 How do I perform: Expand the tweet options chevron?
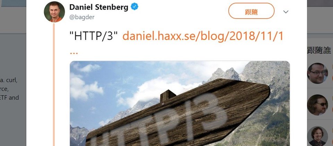pyautogui.click(x=286, y=12)
